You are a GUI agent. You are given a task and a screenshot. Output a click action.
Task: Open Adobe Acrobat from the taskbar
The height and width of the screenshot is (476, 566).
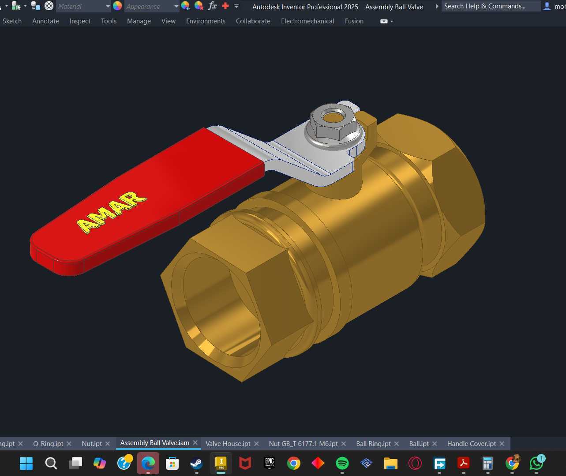click(x=463, y=463)
